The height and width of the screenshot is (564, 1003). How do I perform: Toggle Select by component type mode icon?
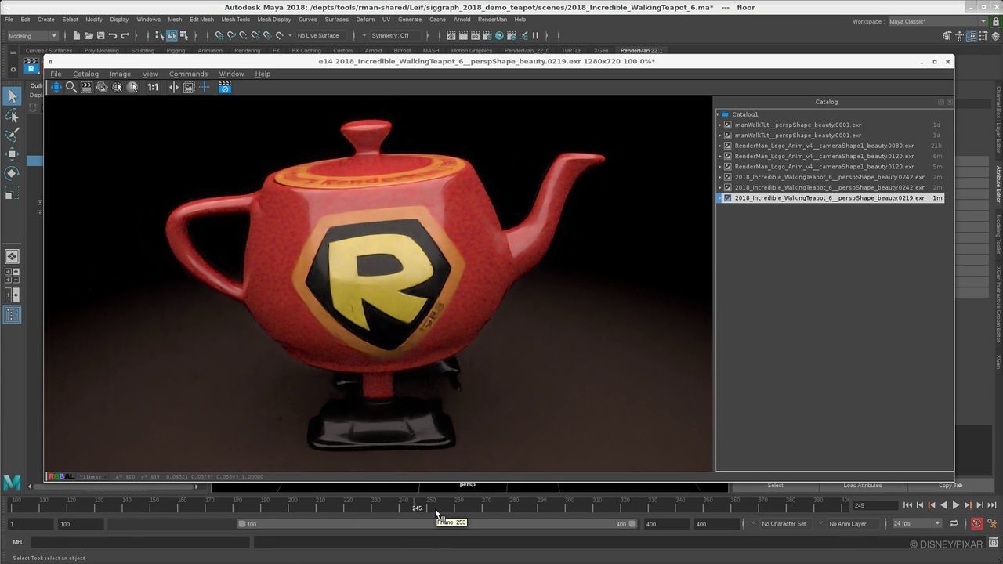tap(183, 35)
